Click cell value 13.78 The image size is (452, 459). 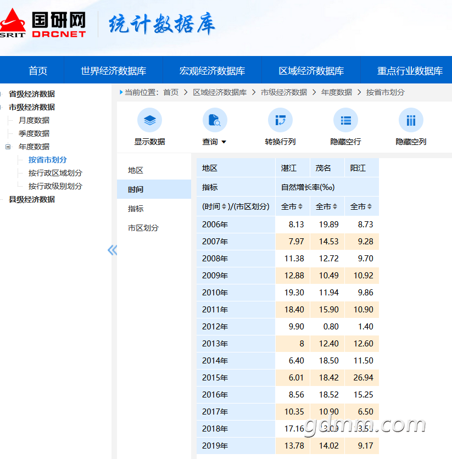point(294,445)
